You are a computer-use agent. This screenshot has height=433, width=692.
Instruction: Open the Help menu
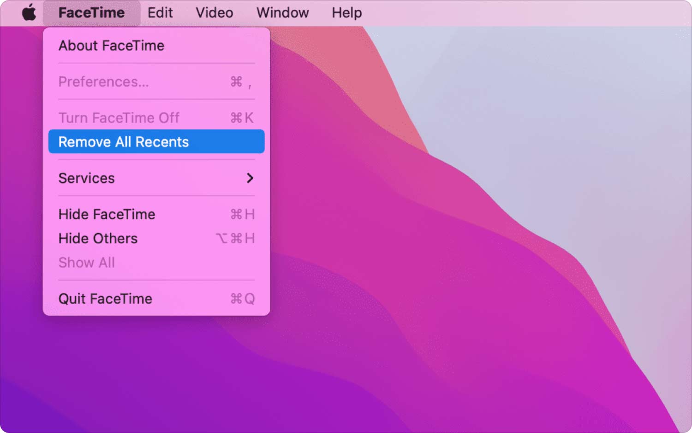pyautogui.click(x=347, y=12)
